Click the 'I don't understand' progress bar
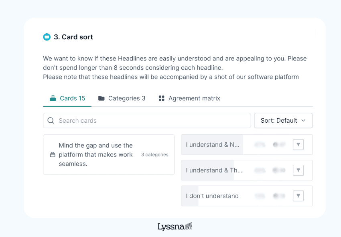 point(212,196)
